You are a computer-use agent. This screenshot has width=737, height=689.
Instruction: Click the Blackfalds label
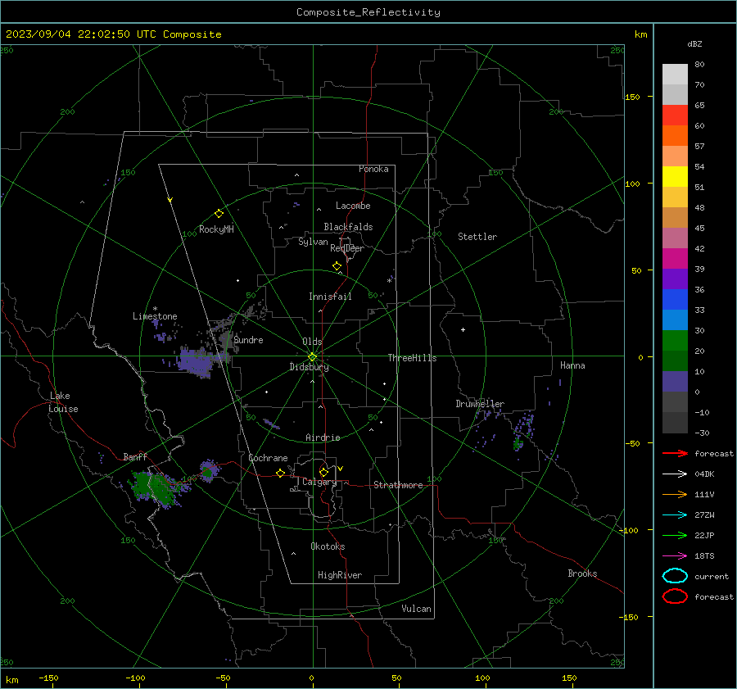tap(348, 227)
